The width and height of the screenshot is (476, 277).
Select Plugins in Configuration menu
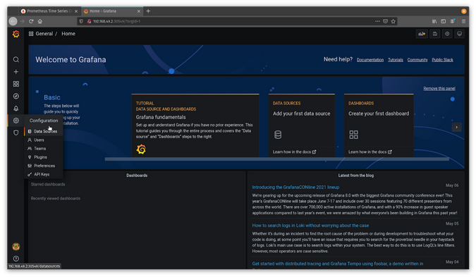pos(44,157)
